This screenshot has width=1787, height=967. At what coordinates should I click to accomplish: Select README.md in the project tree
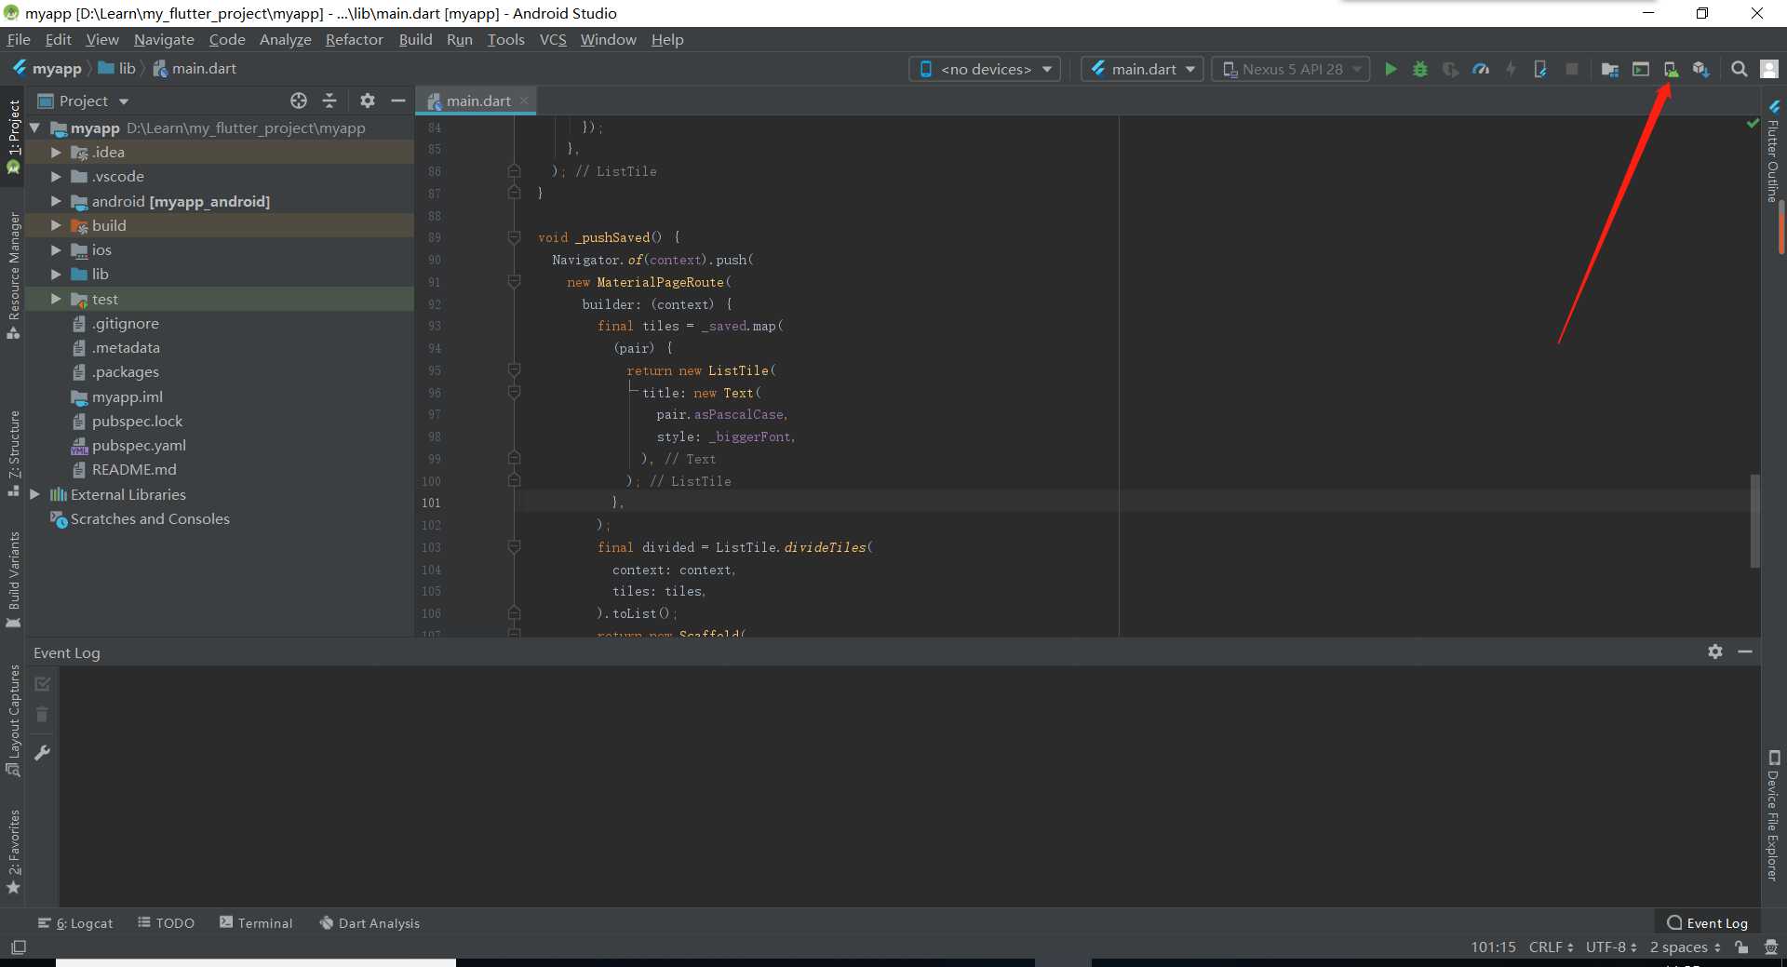[x=134, y=469]
